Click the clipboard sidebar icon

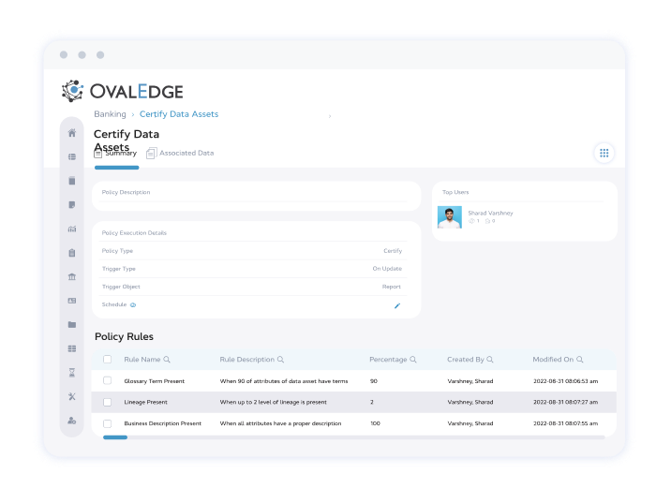[72, 253]
